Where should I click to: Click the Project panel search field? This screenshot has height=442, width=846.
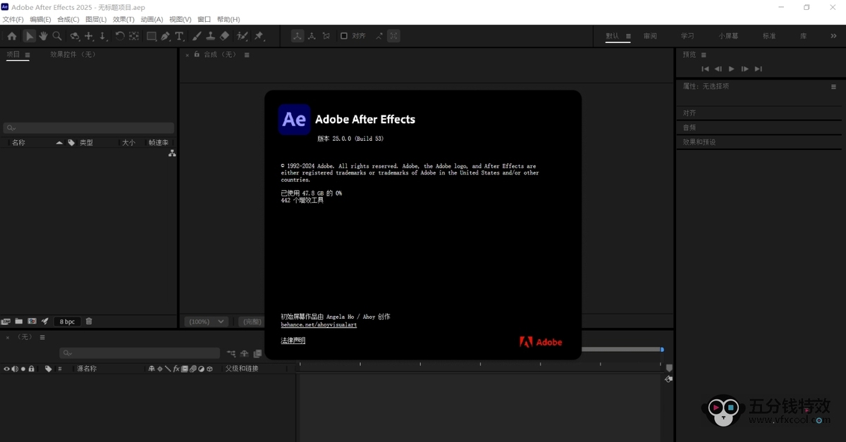(89, 128)
